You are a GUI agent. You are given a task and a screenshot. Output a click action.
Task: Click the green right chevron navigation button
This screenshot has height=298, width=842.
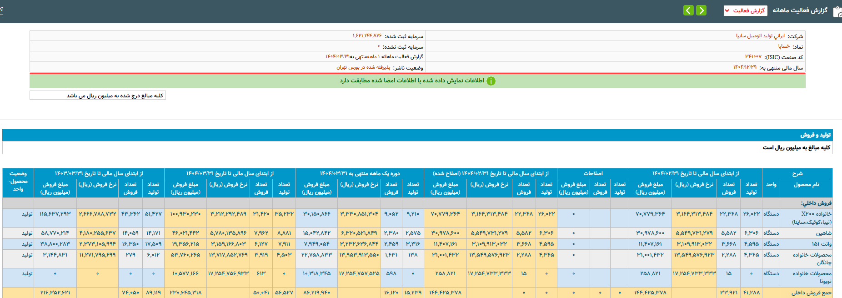pos(702,10)
